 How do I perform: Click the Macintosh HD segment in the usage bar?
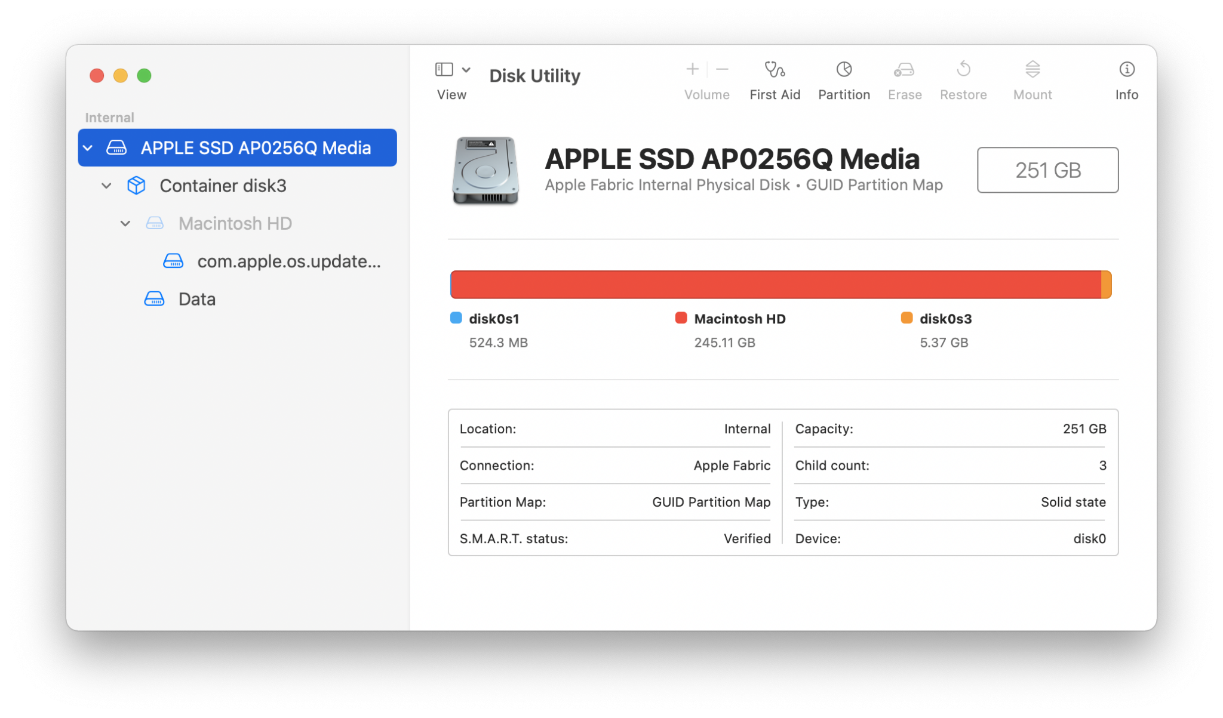click(x=776, y=284)
